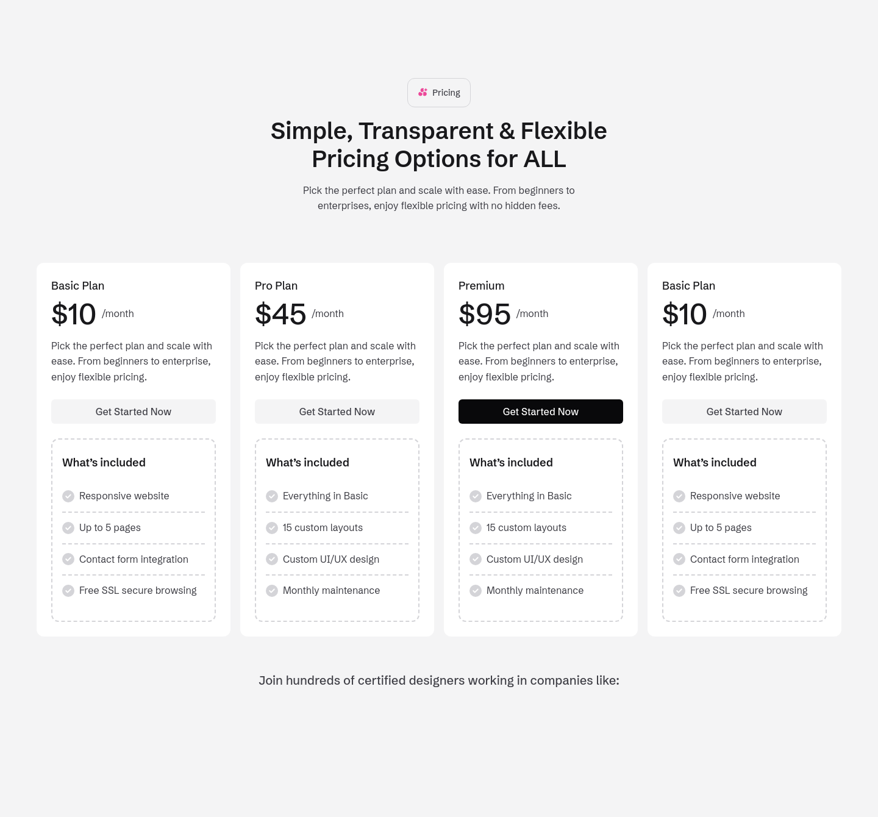Select the Premium plan title

tap(481, 285)
